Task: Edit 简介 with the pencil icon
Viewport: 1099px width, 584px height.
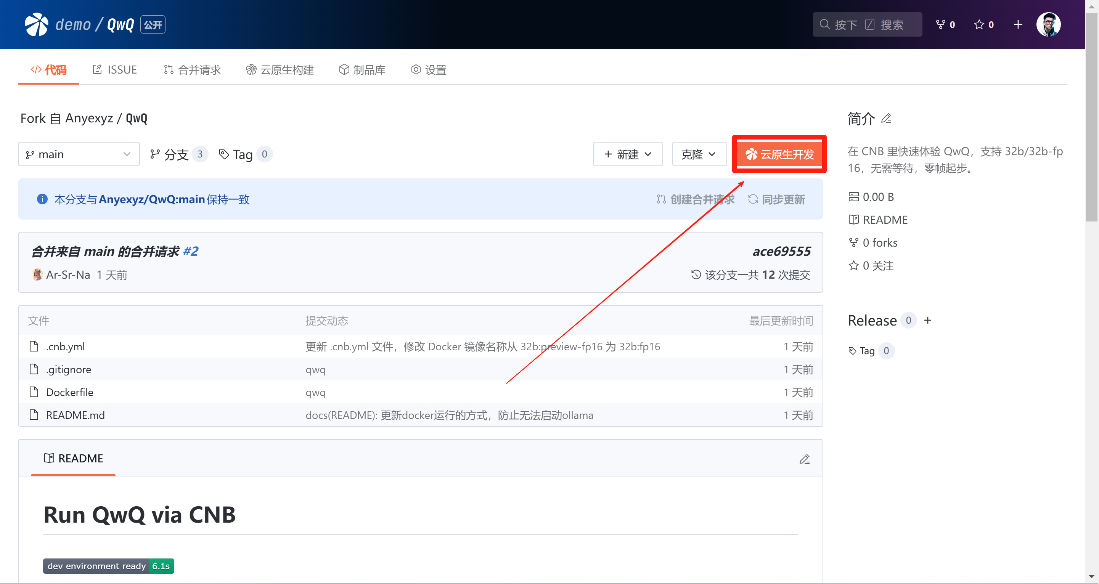Action: [886, 118]
